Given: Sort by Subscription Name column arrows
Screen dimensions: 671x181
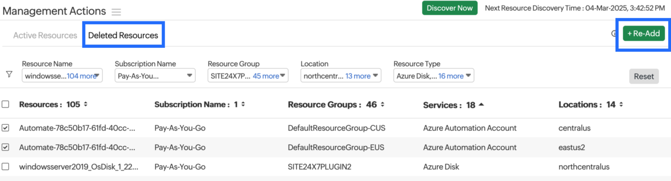Looking at the screenshot, I should pos(243,104).
